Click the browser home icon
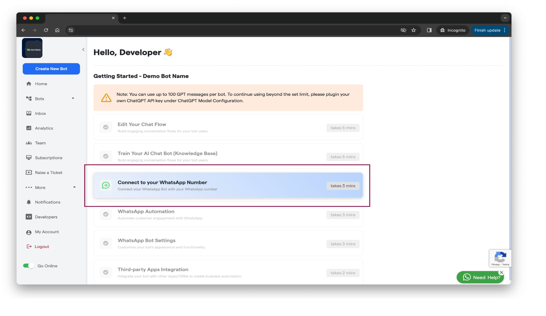This screenshot has width=546, height=316. coord(57,30)
